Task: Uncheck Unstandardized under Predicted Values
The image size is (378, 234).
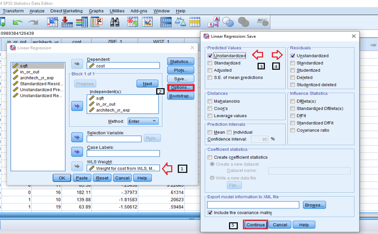Action: click(x=210, y=56)
